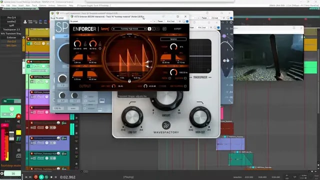The height and width of the screenshot is (180, 320).
Task: Click the plus button next to preset dropdown
Action: click(154, 21)
